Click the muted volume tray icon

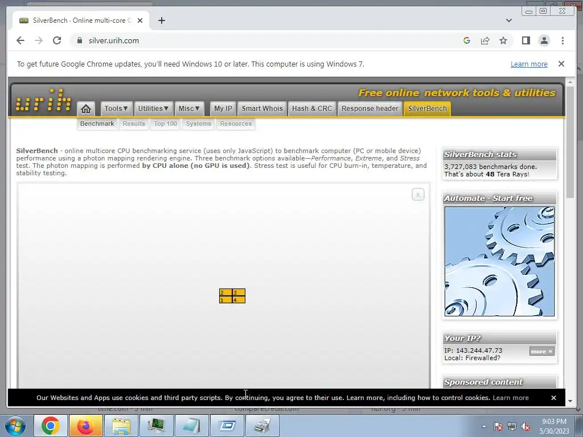click(x=525, y=426)
